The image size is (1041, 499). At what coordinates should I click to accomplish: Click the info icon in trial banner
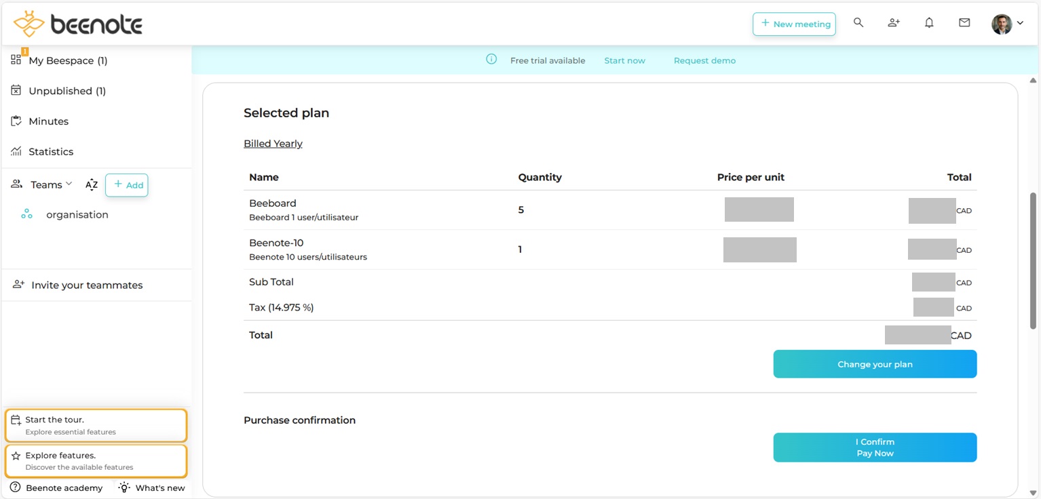point(491,60)
